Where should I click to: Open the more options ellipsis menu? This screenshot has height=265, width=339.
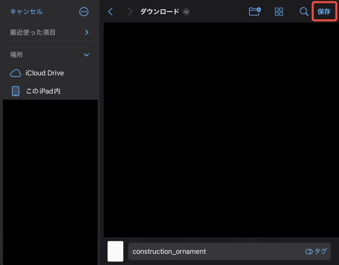click(x=84, y=12)
